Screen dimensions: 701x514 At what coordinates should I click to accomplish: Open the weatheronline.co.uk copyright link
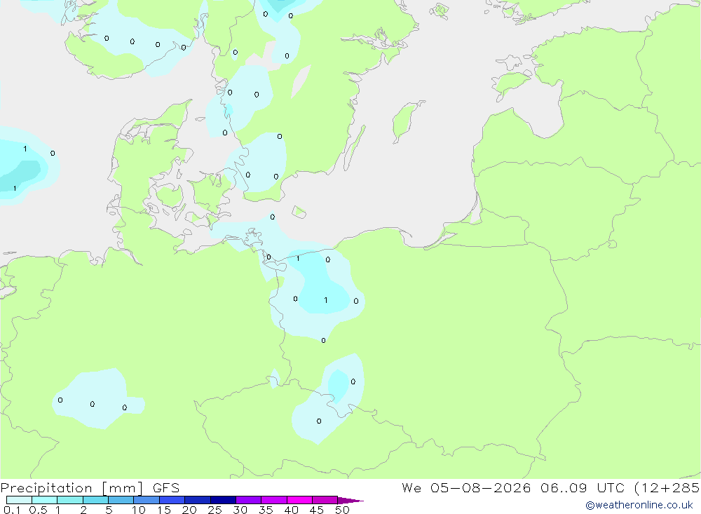tap(639, 505)
